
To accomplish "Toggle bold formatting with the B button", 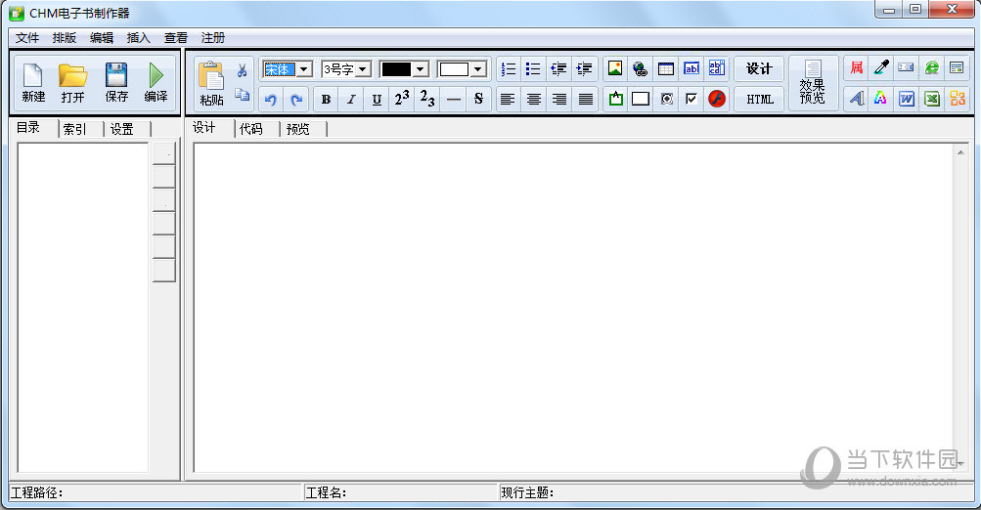I will [326, 99].
